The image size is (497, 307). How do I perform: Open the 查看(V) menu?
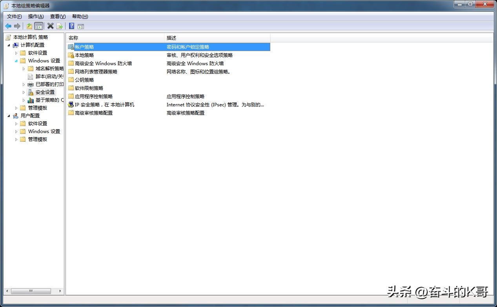point(57,16)
